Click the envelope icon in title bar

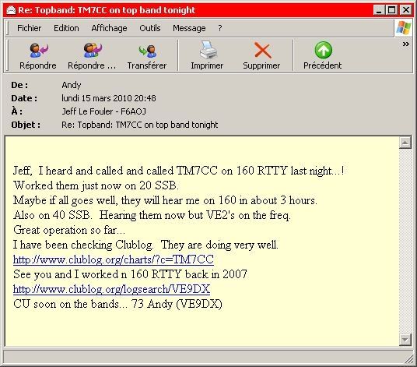tap(11, 10)
